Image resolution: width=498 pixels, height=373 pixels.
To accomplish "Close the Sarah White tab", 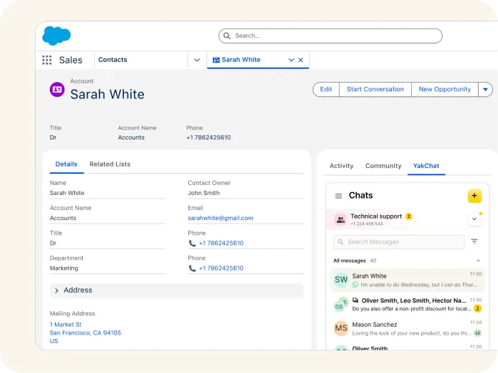I will 301,60.
